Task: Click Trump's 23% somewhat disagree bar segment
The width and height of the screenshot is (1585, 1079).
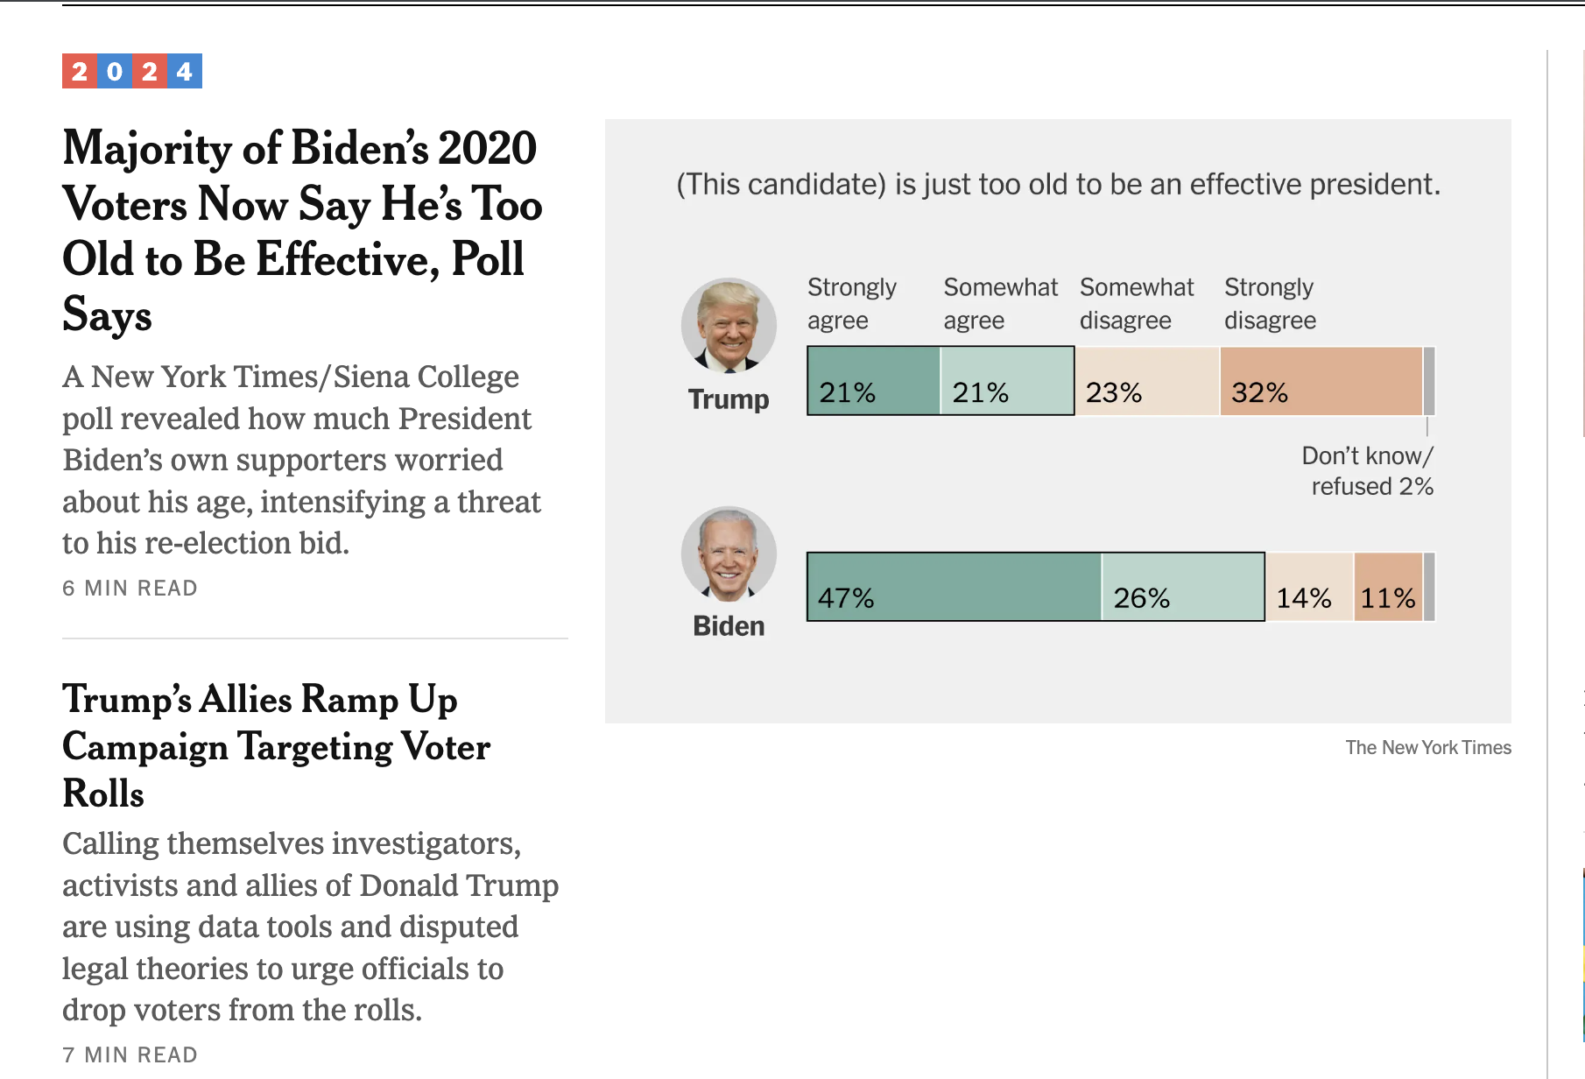Action: [1147, 381]
